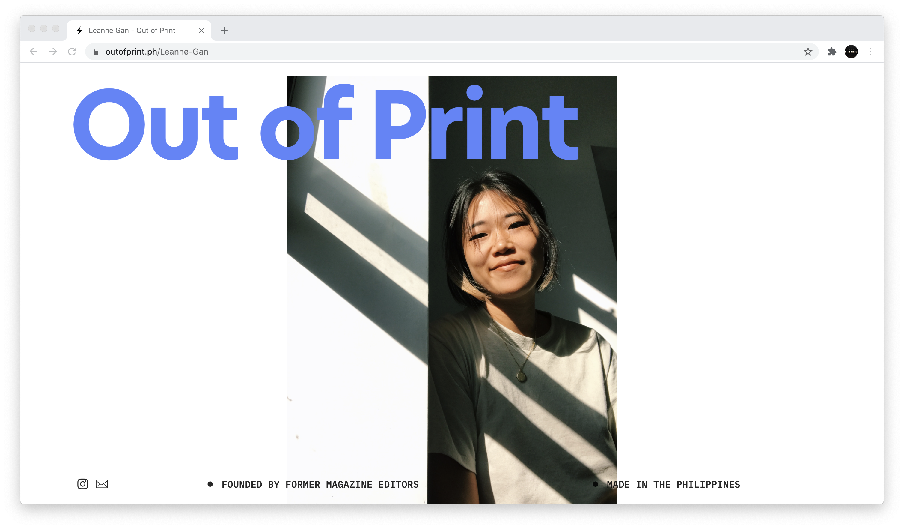Close the Leanne Gan tab
This screenshot has height=529, width=904.
click(201, 31)
